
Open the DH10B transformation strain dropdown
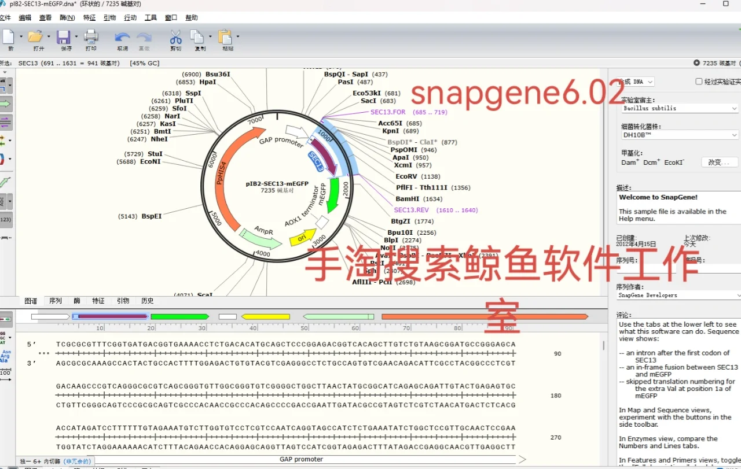(680, 135)
